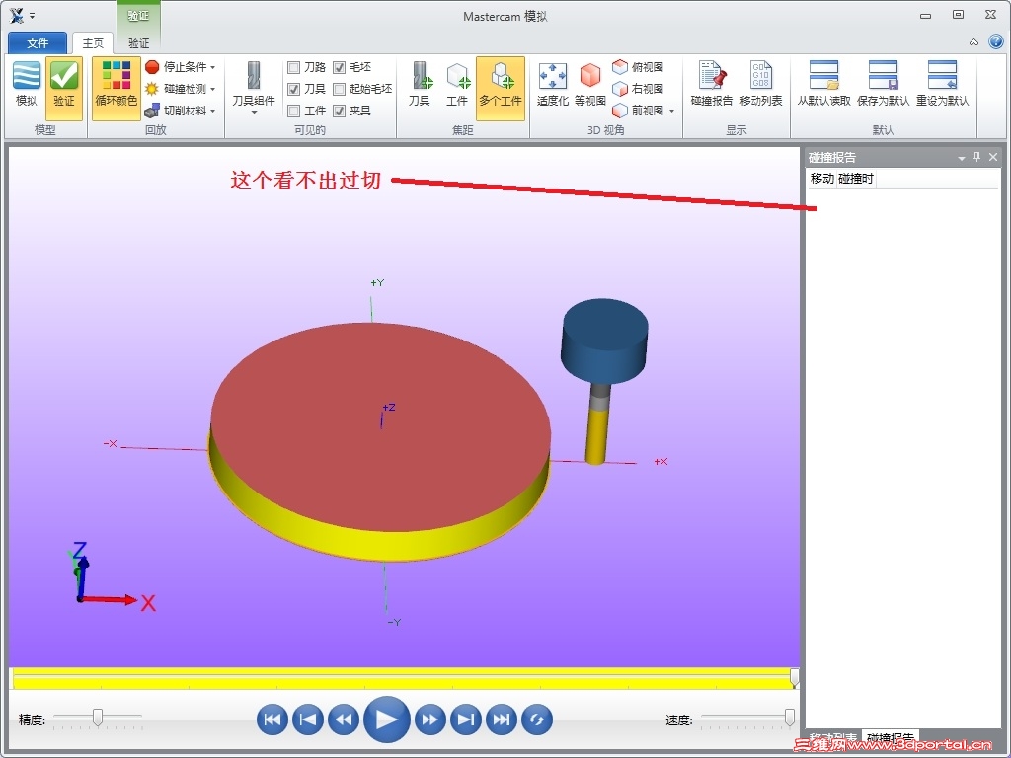1011x758 pixels.
Task: Step forward to next operation
Action: (x=466, y=720)
